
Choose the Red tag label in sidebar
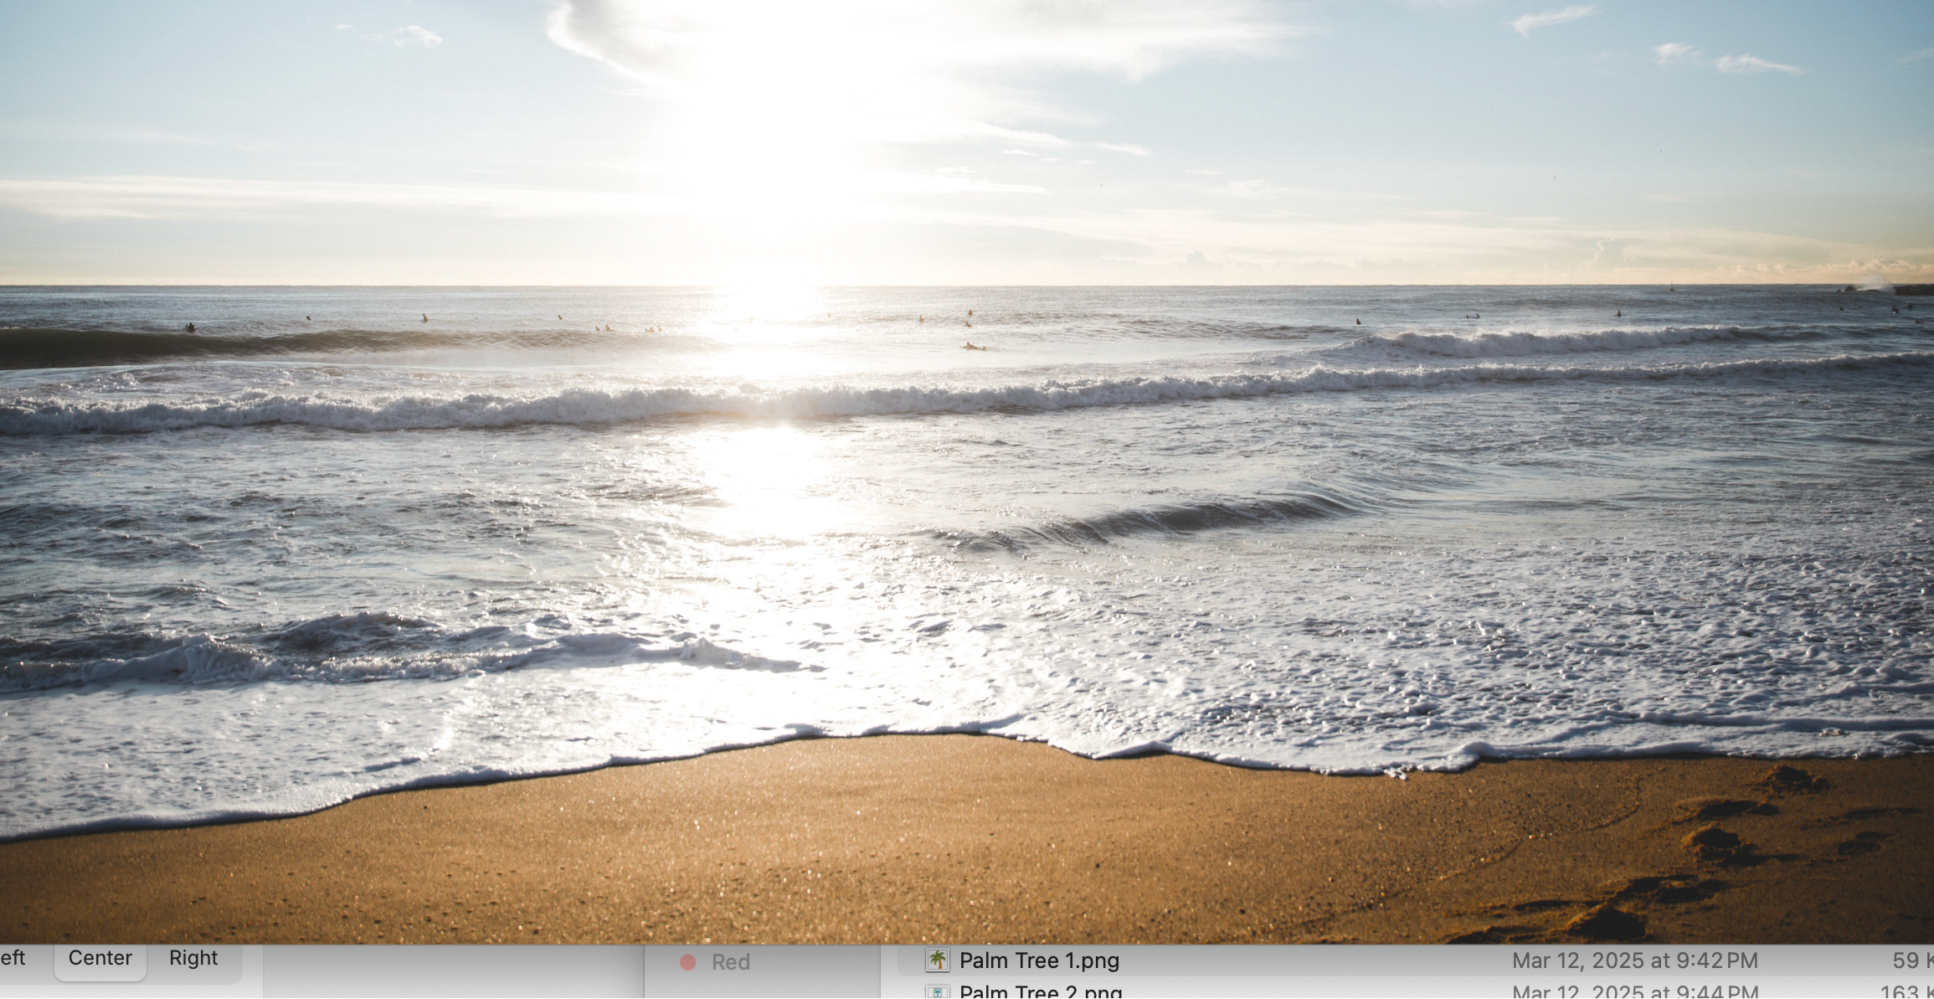(x=730, y=962)
